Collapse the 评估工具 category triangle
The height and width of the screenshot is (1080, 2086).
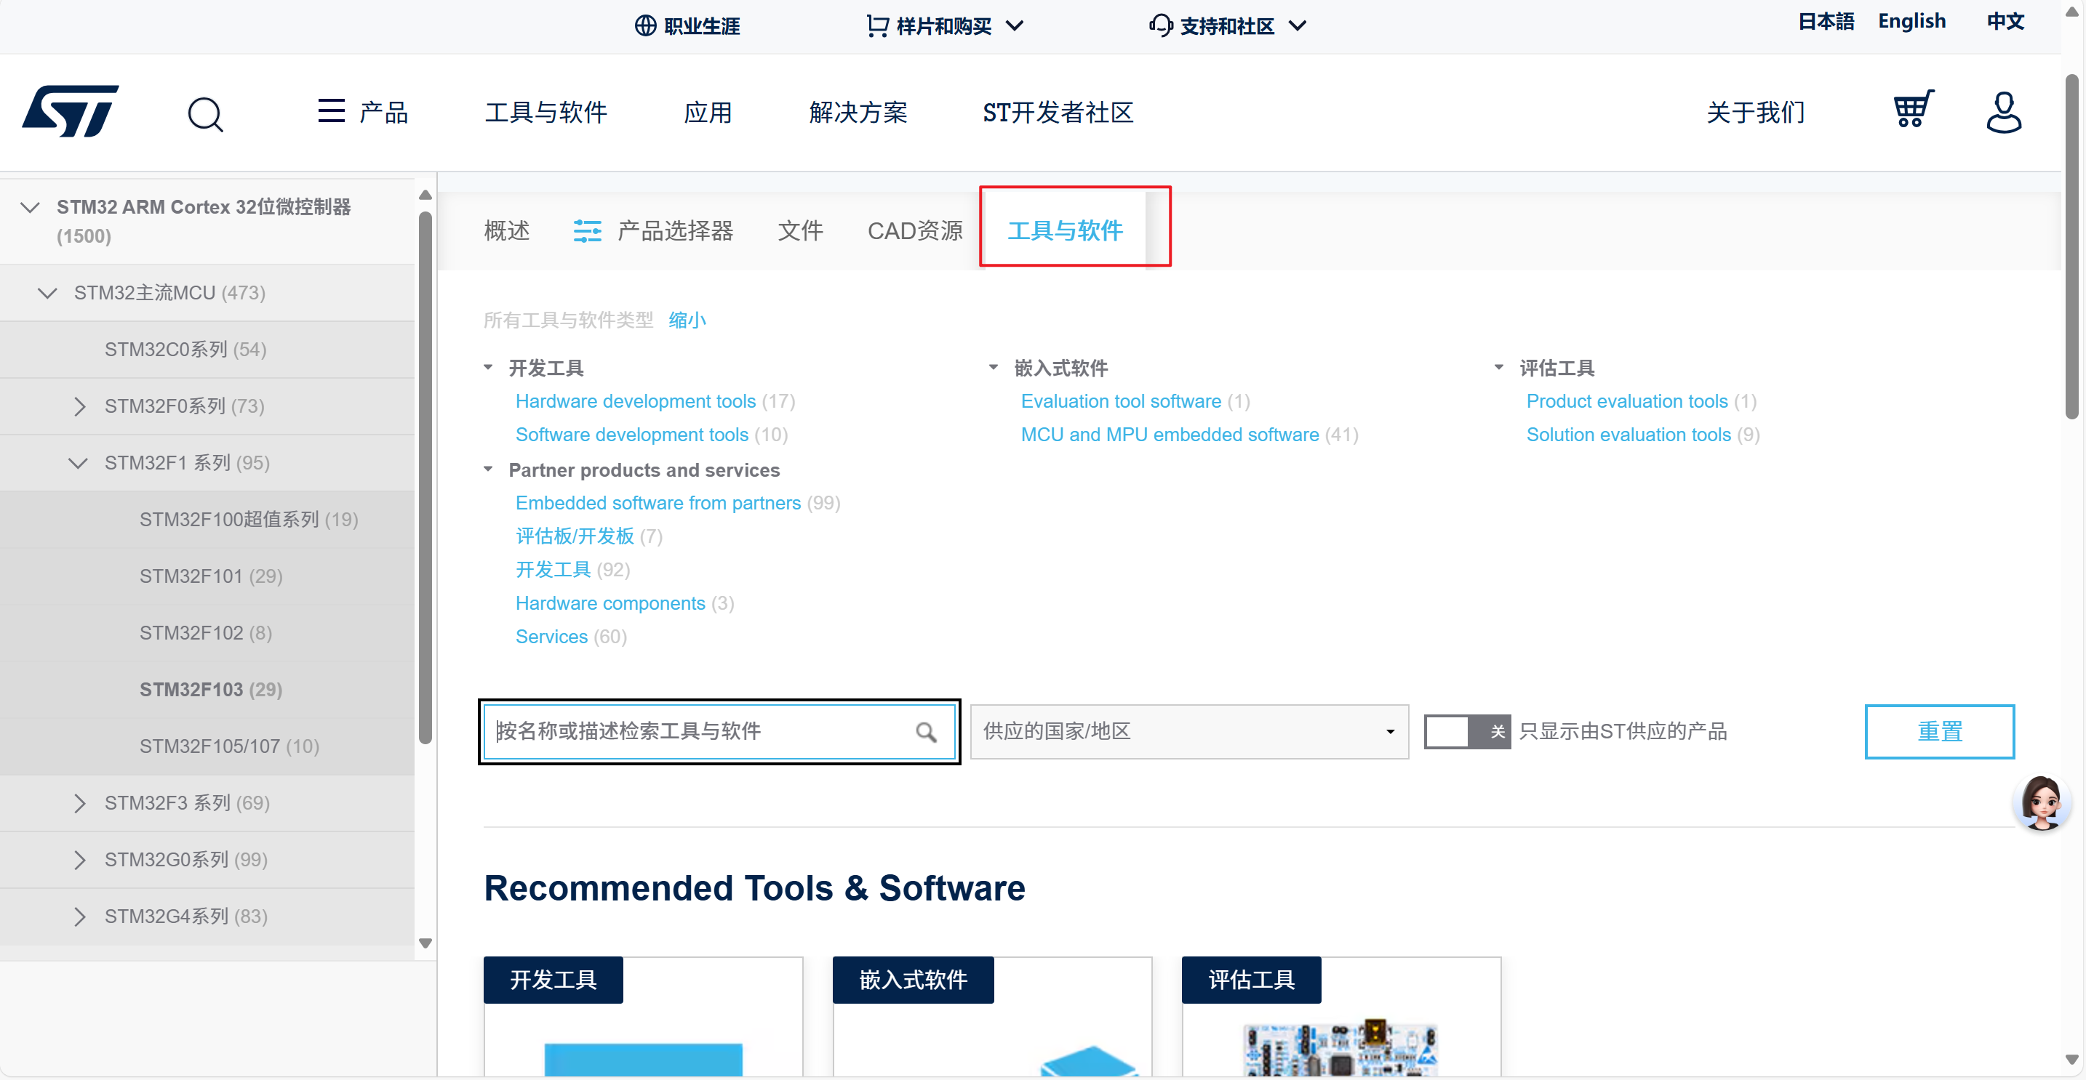pyautogui.click(x=1499, y=367)
